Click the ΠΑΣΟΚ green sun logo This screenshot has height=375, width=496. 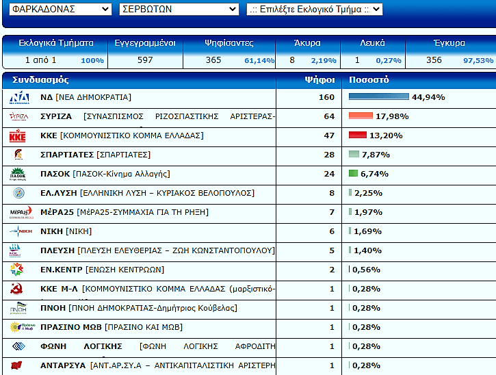coord(18,174)
